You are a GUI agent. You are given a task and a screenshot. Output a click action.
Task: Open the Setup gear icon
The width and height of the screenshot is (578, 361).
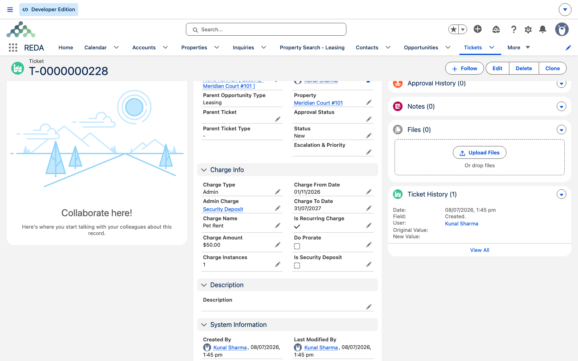pyautogui.click(x=528, y=29)
